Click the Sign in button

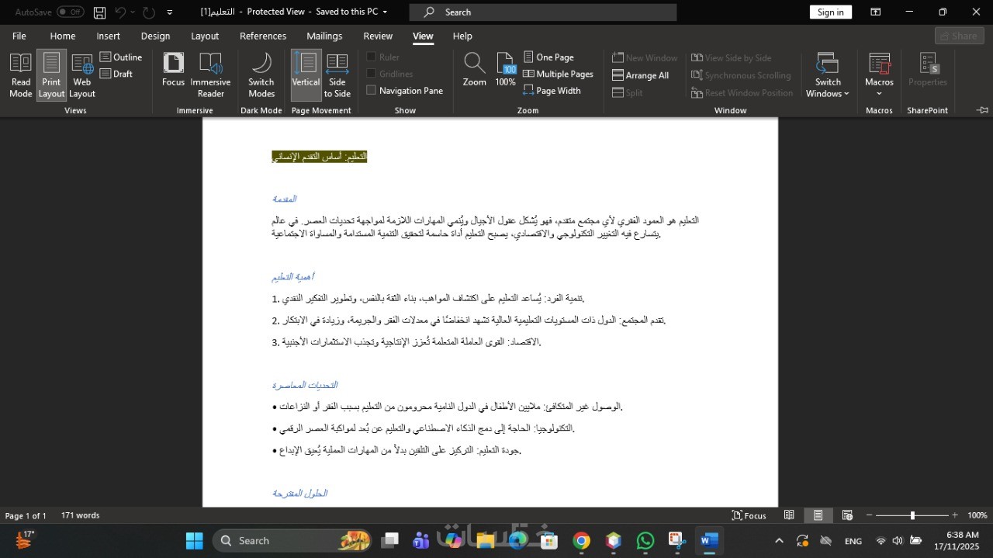[x=830, y=12]
